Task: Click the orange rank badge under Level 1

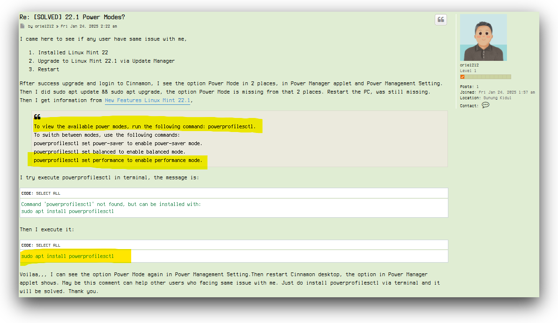Action: click(x=462, y=77)
